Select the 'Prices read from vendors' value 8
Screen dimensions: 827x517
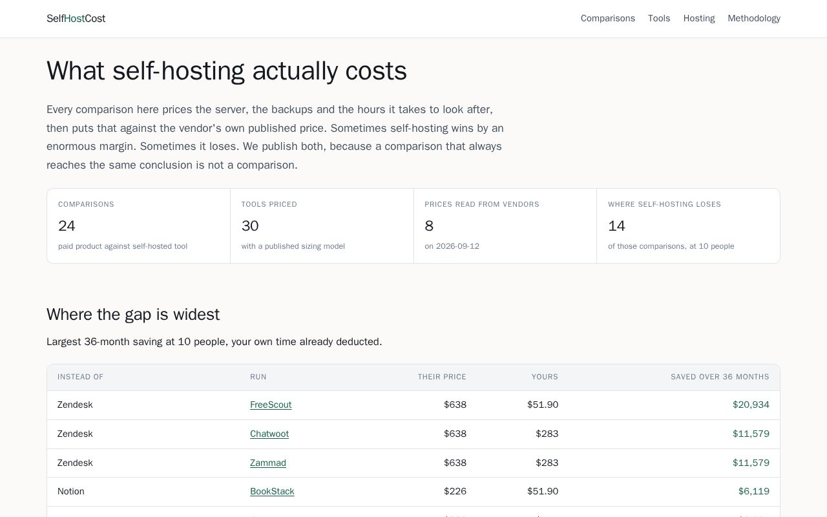click(429, 226)
